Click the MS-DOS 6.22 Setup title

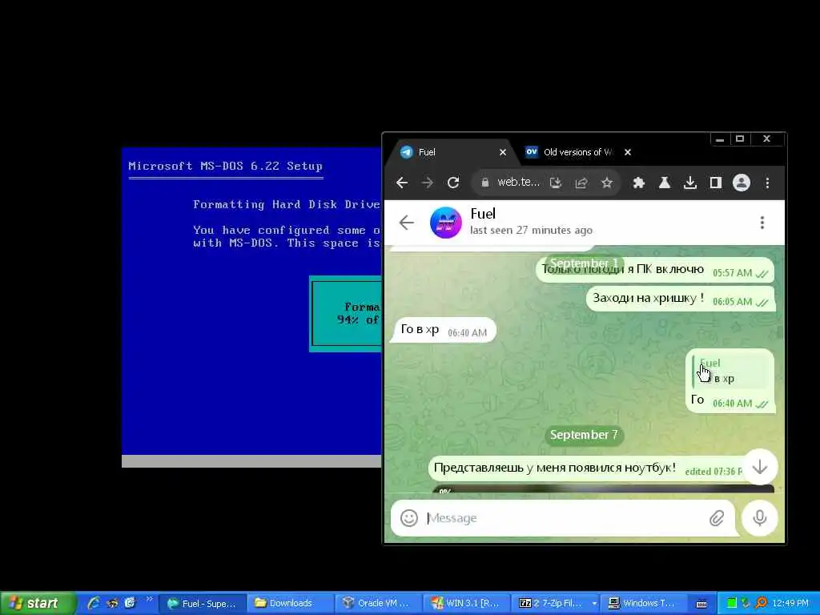click(225, 166)
